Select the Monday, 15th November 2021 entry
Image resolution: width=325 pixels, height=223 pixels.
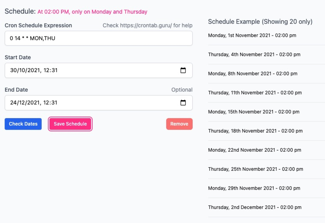tap(254, 112)
